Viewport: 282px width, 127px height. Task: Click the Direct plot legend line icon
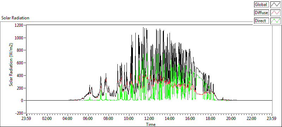(x=275, y=21)
